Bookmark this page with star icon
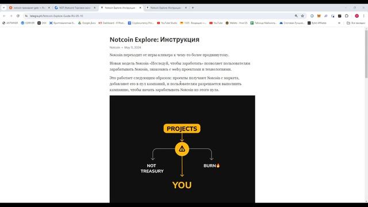This screenshot has width=368, height=207. click(x=302, y=16)
